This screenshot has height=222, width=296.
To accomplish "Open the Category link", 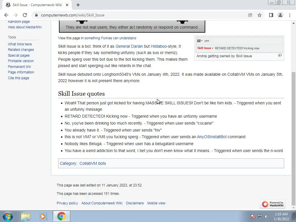I will coord(68,163).
